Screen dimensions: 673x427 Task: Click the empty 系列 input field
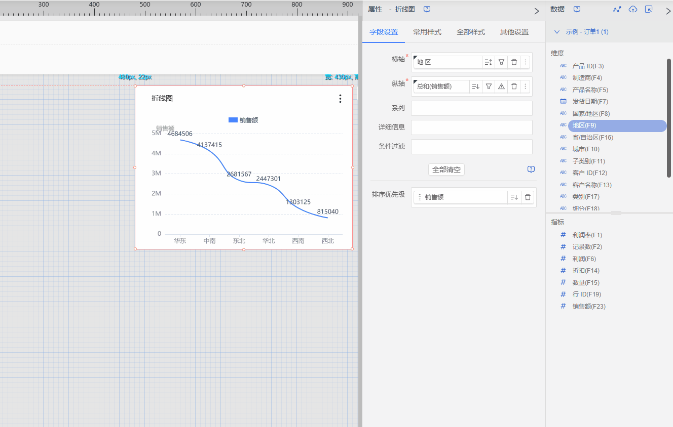[471, 108]
